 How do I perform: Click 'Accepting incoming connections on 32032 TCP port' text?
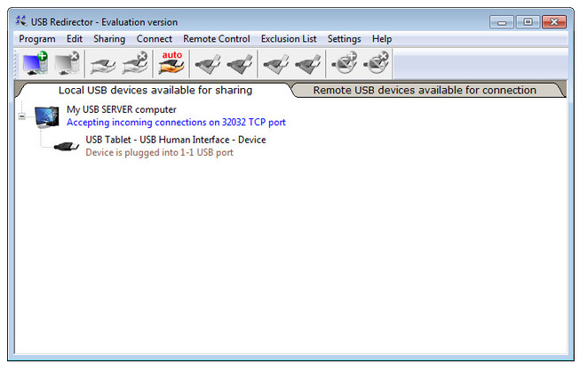point(176,123)
